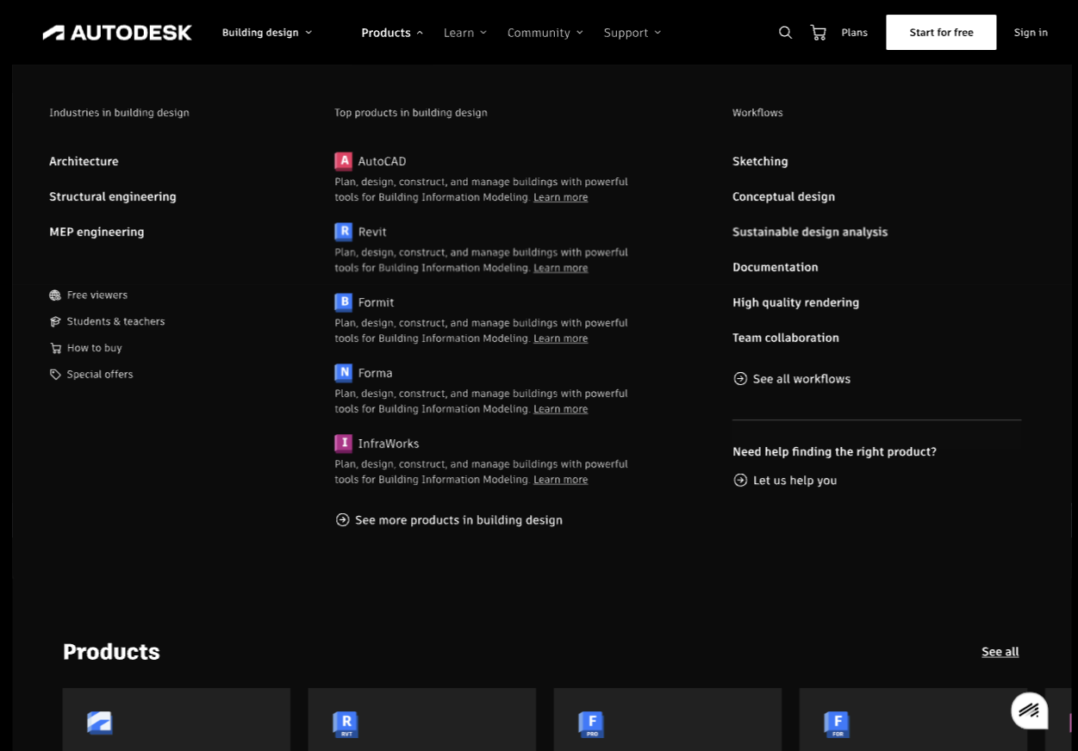Collapse the Products menu

click(392, 33)
